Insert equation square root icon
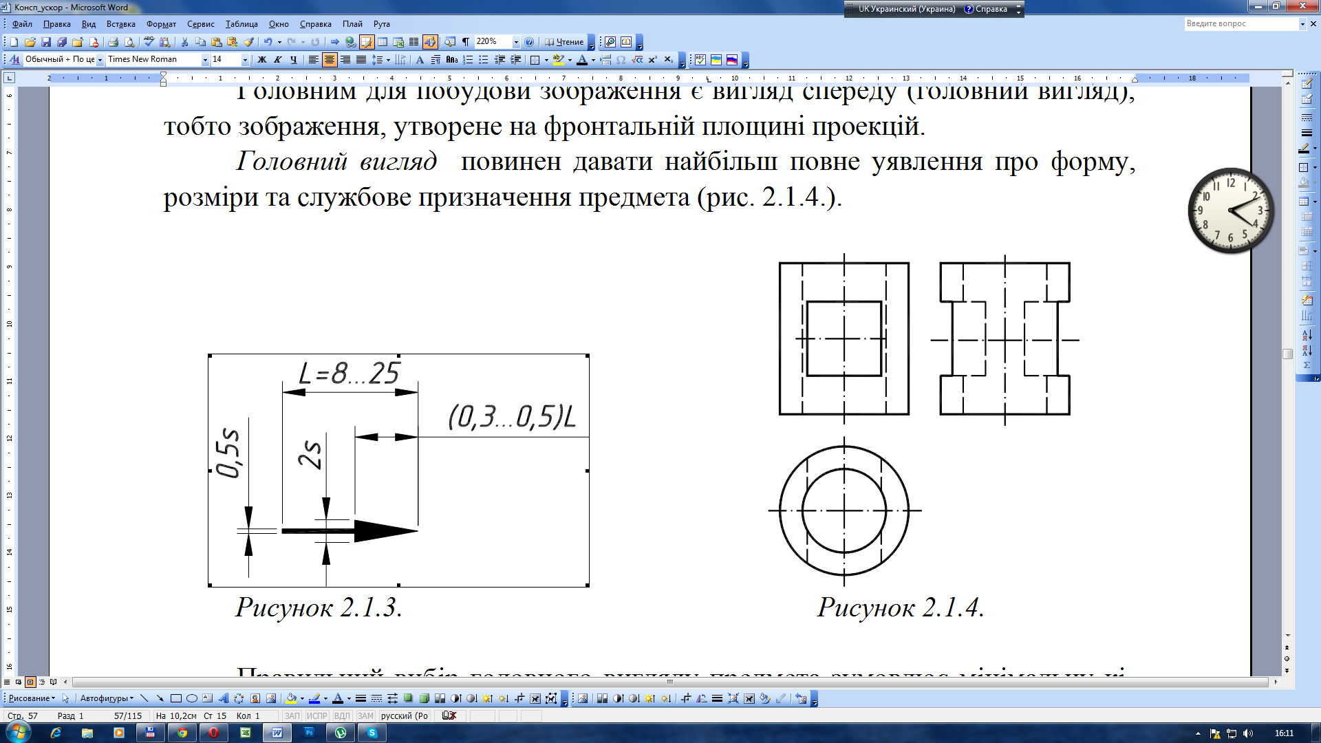1321x743 pixels. coord(637,60)
